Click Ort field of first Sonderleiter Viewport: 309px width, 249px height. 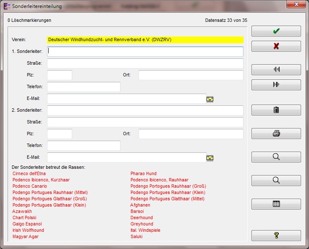tap(191, 75)
